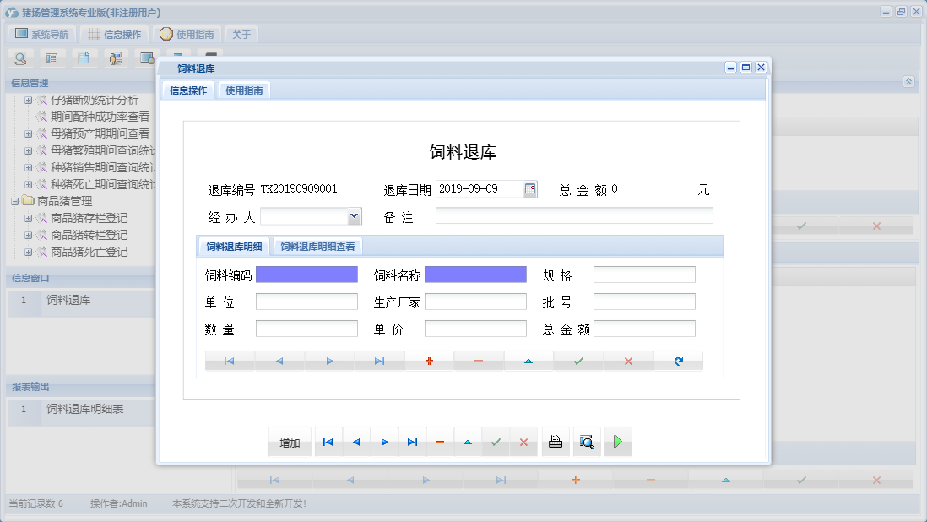Switch to the 饲料退库明细查看 tab
The width and height of the screenshot is (927, 522).
coord(317,247)
